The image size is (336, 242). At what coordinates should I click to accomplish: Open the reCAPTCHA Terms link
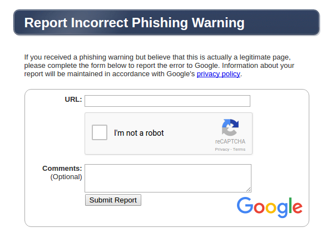[239, 149]
